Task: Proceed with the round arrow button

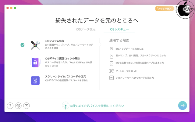Action: pyautogui.click(x=183, y=106)
